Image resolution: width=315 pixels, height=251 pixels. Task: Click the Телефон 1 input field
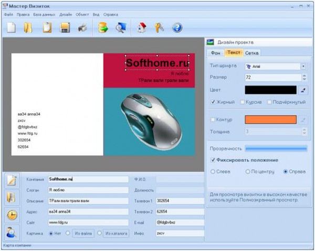pyautogui.click(x=180, y=200)
